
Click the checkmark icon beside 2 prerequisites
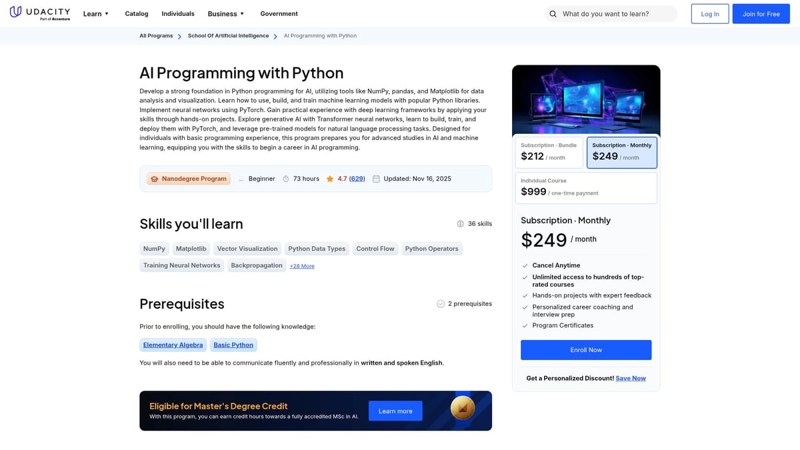tap(441, 304)
